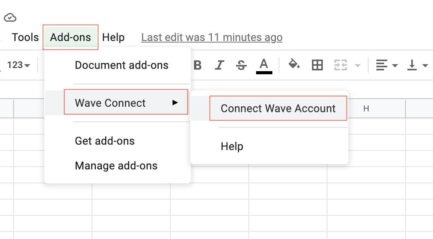
Task: Click the horizontal align icon
Action: [382, 65]
